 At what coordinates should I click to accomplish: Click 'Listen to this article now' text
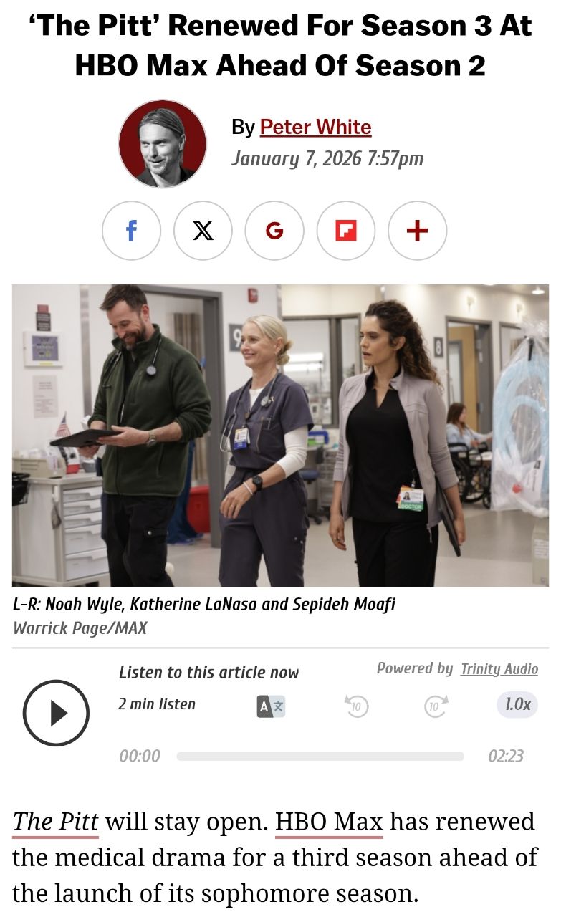pos(208,672)
